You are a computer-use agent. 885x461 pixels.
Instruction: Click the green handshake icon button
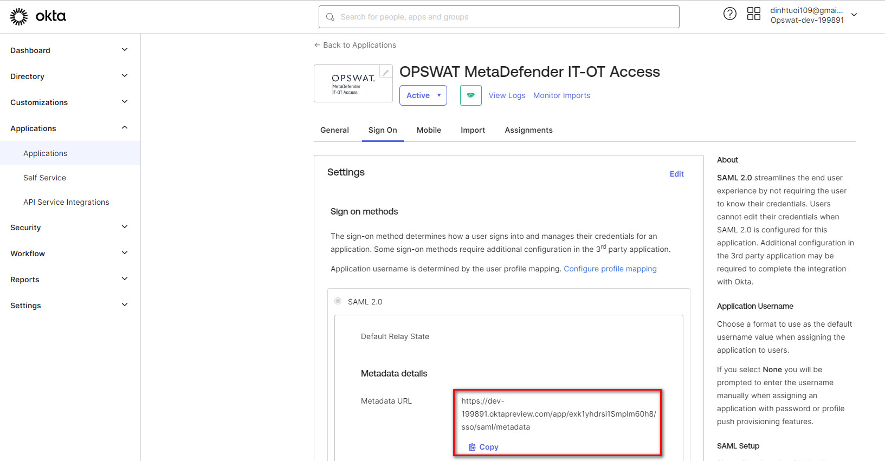click(x=470, y=95)
